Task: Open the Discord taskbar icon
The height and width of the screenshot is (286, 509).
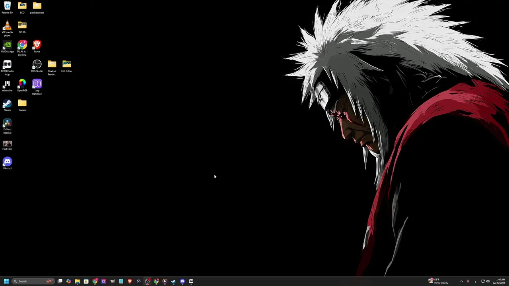Action: click(183, 281)
